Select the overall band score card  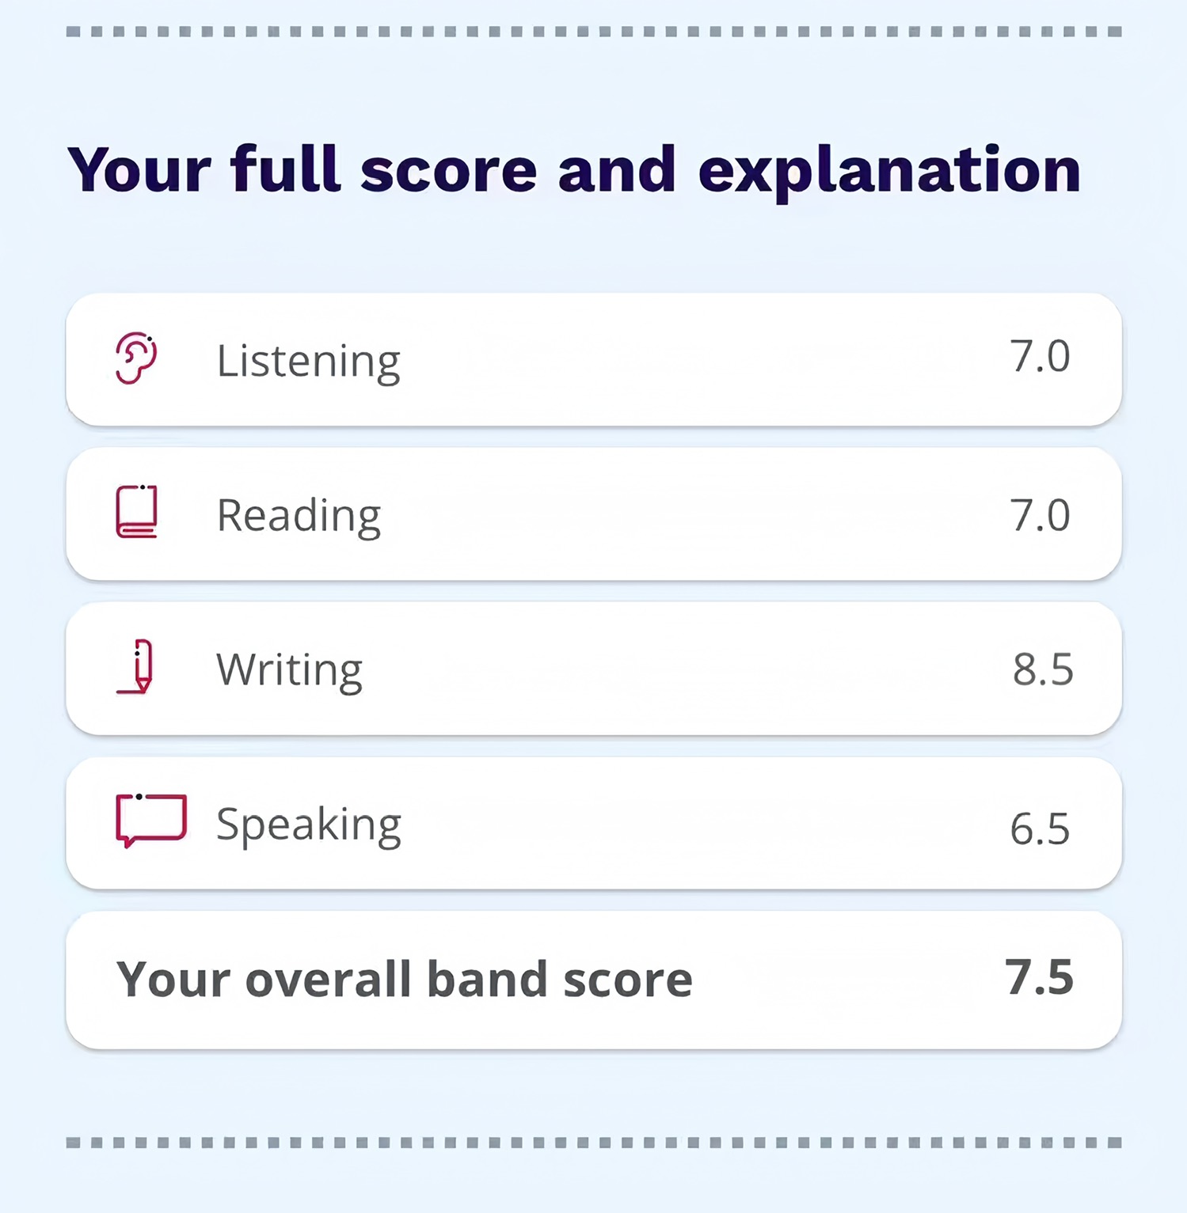pyautogui.click(x=594, y=980)
